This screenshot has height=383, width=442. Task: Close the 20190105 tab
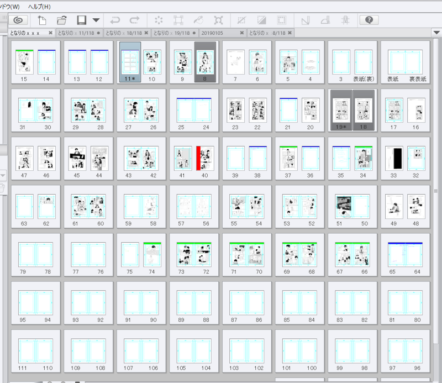pos(241,33)
